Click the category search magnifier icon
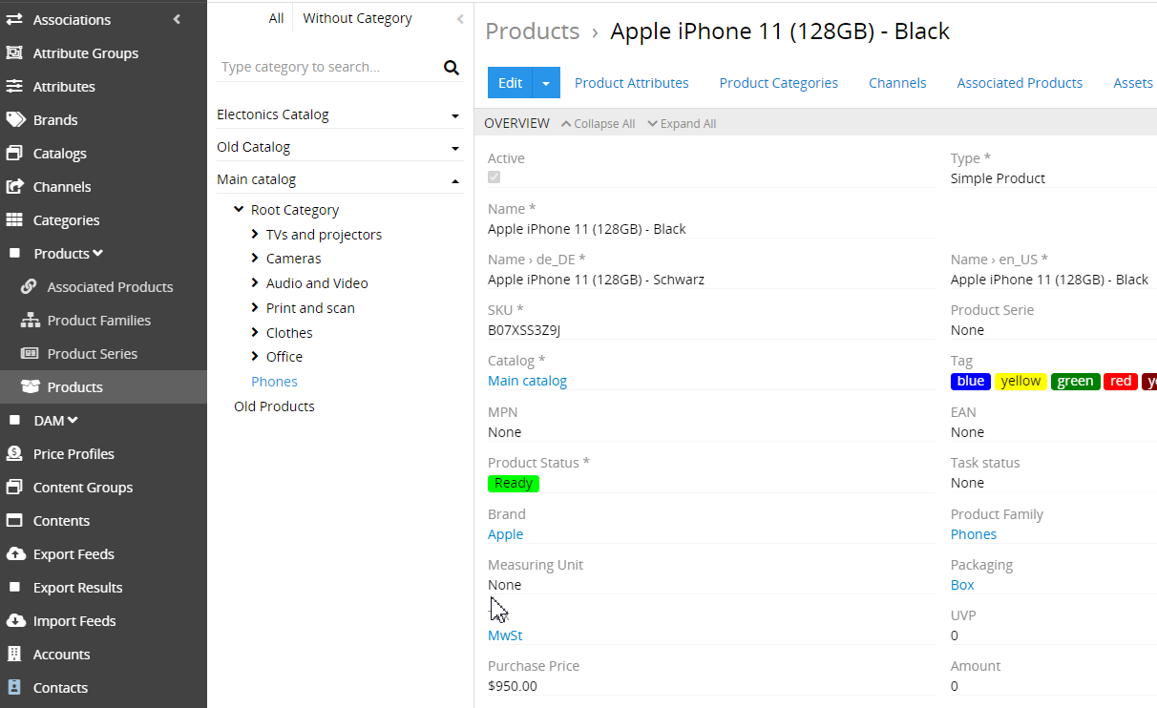The image size is (1157, 708). (x=452, y=67)
